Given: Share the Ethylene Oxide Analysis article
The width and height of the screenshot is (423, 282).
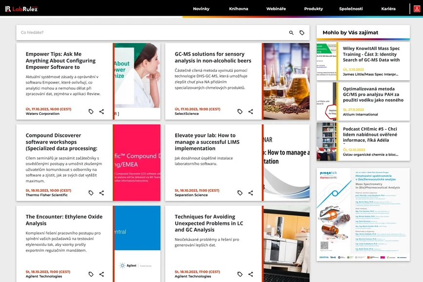Looking at the screenshot, I should pyautogui.click(x=101, y=274).
